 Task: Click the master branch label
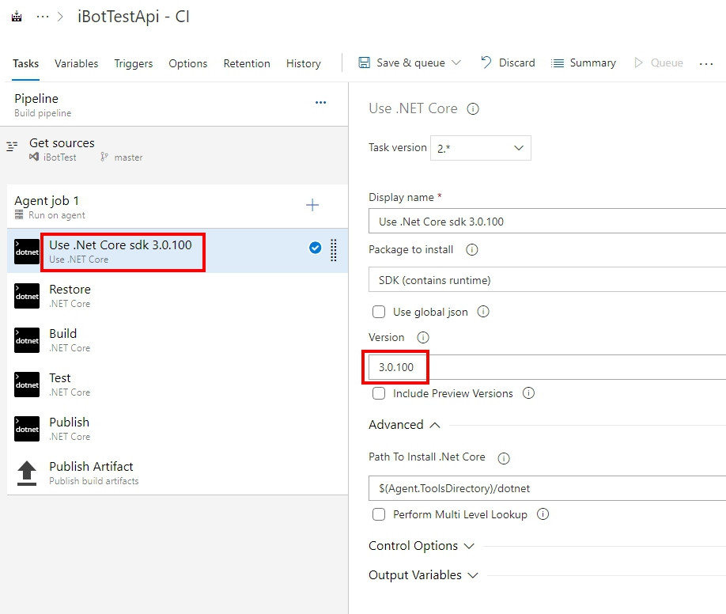(128, 157)
